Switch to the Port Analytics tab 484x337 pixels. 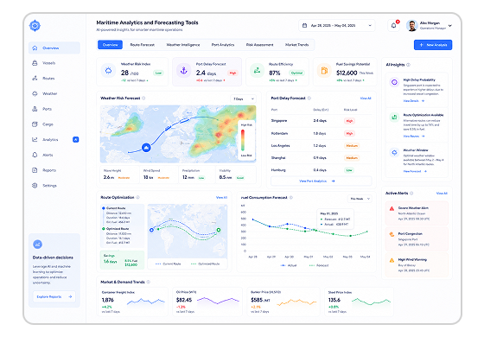[x=223, y=45]
